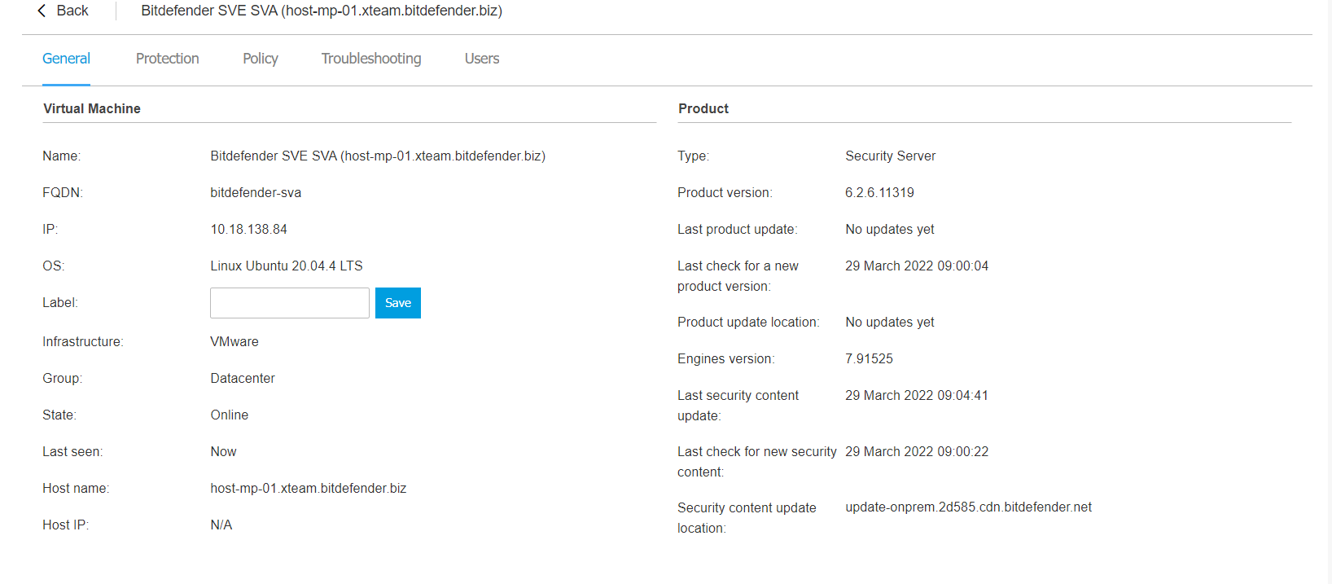Click the Group value Datacenter

click(243, 379)
